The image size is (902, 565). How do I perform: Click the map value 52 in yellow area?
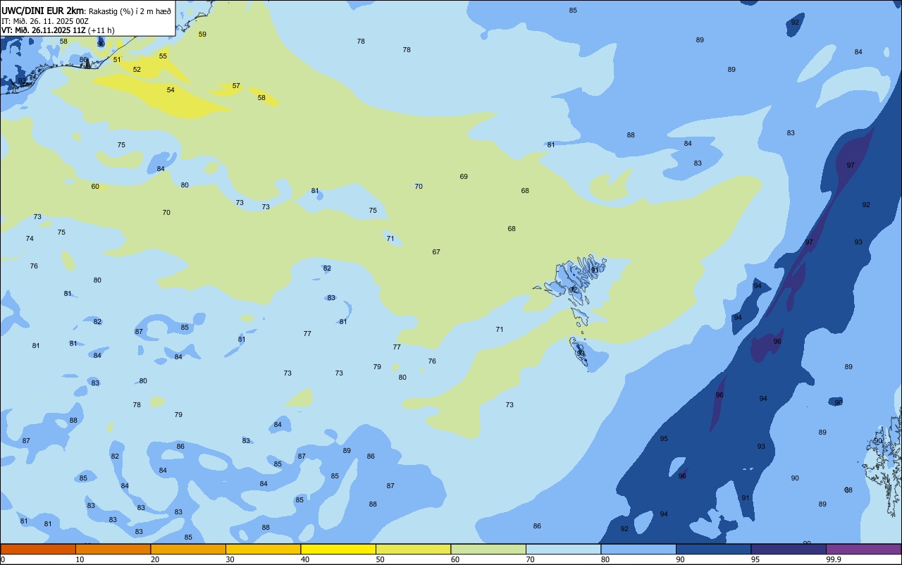(137, 69)
